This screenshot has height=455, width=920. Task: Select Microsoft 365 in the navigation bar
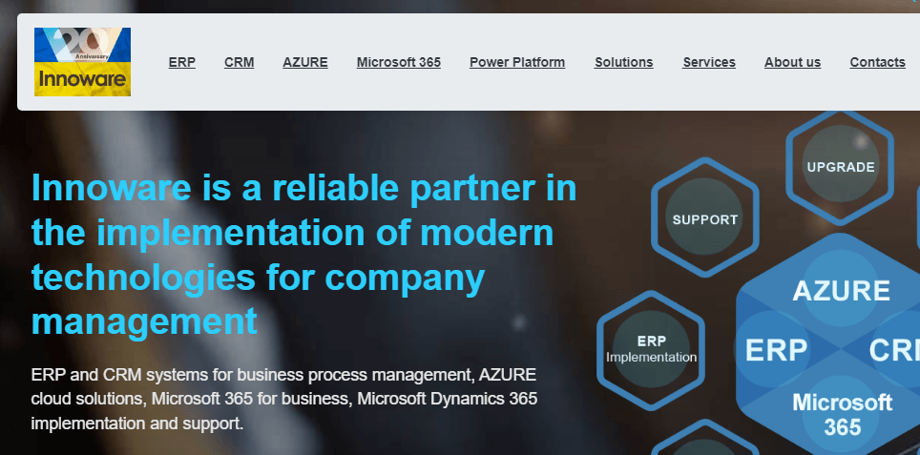[x=398, y=62]
